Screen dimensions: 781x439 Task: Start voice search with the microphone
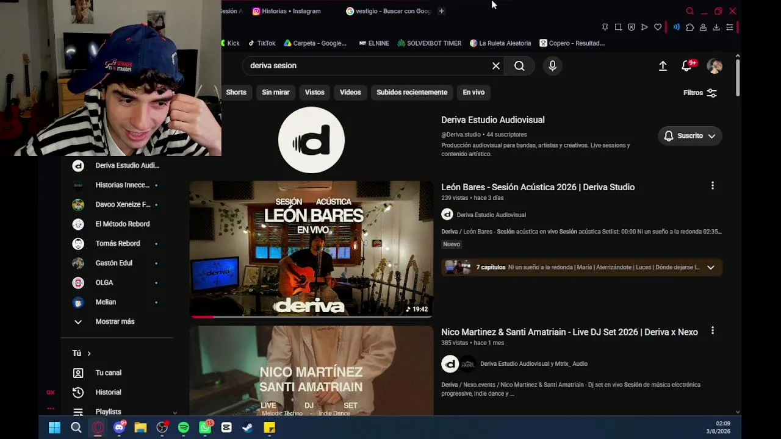click(552, 66)
